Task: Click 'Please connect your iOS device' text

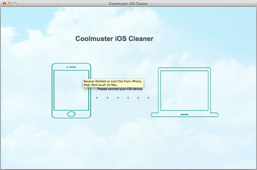Action: (120, 89)
